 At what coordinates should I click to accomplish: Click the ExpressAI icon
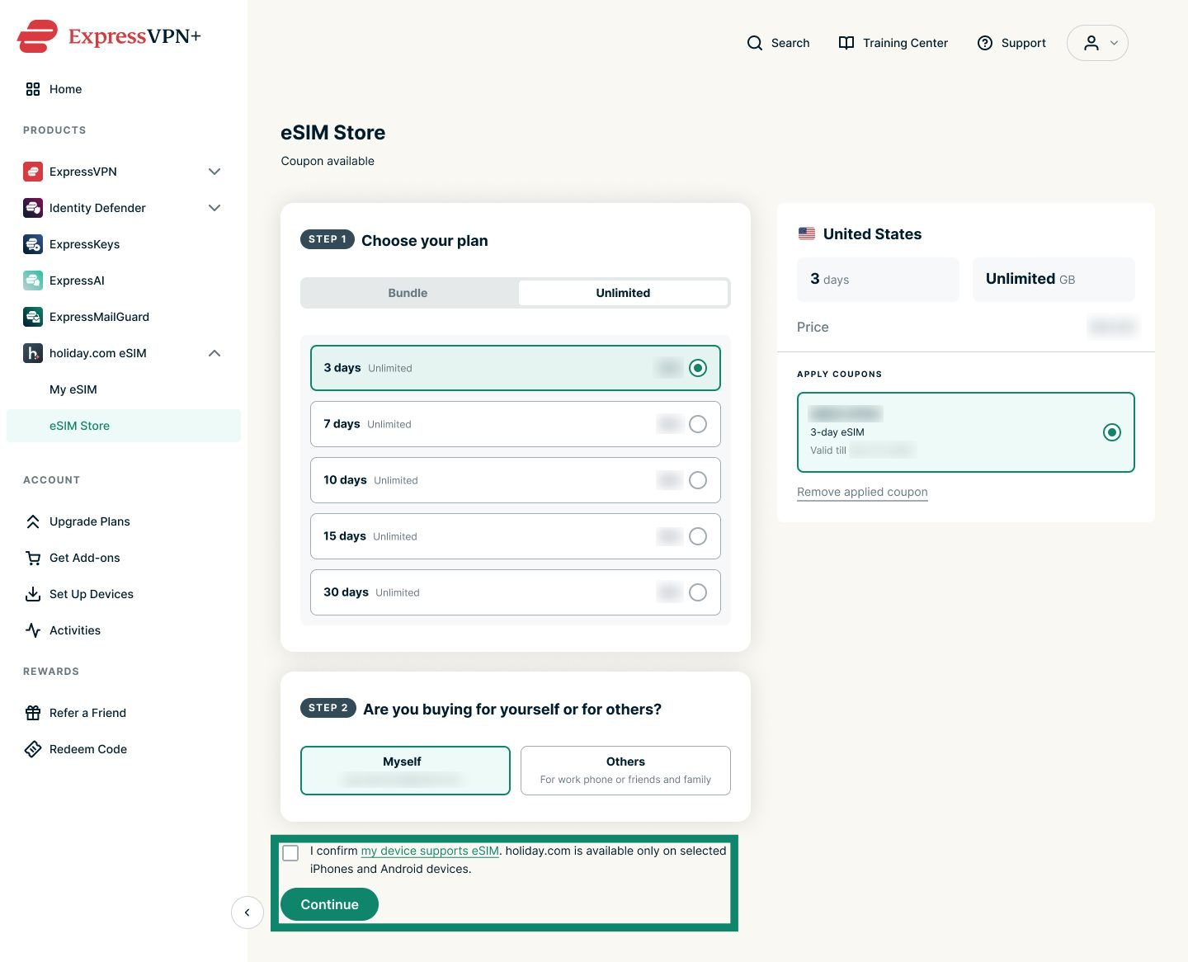(33, 281)
